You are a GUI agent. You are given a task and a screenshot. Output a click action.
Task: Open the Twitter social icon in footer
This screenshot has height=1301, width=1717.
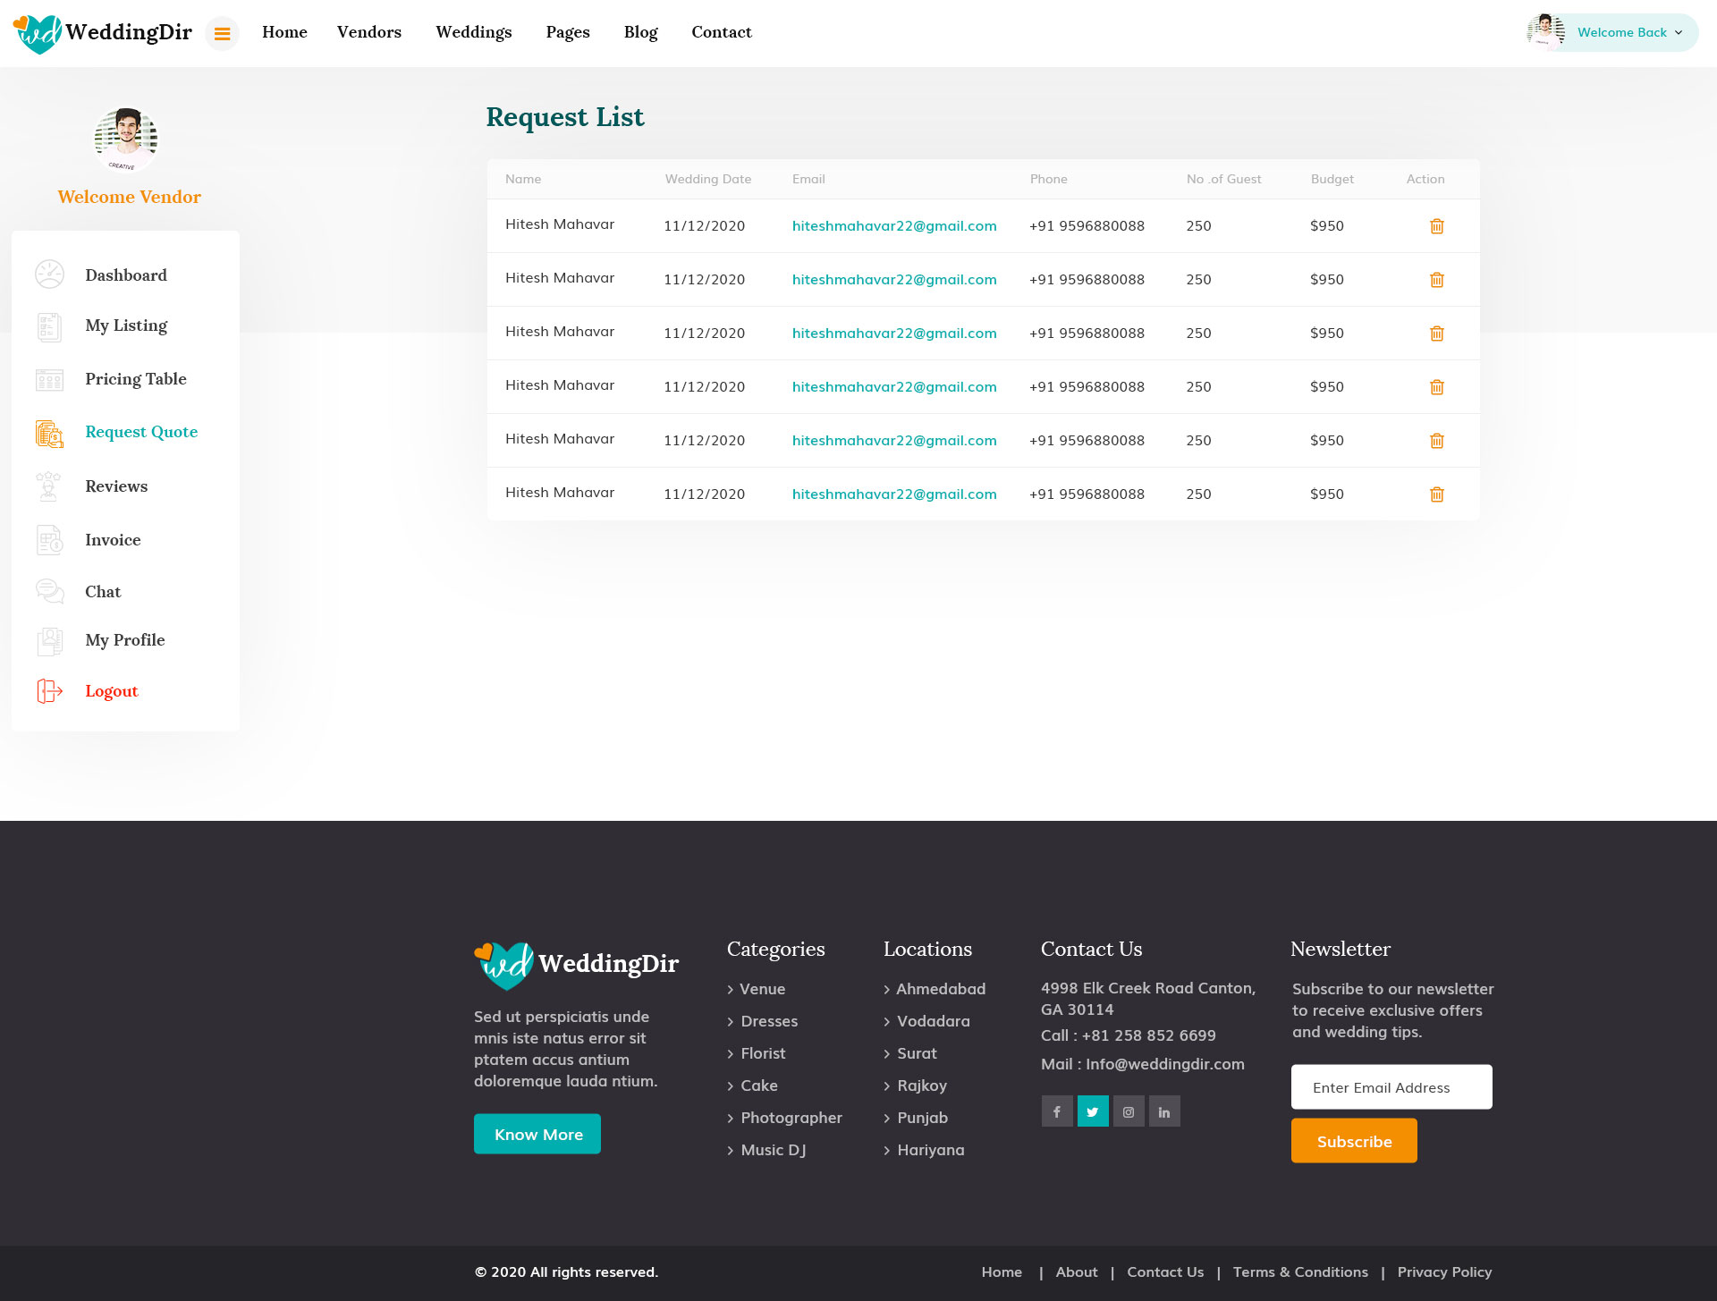[x=1092, y=1111]
